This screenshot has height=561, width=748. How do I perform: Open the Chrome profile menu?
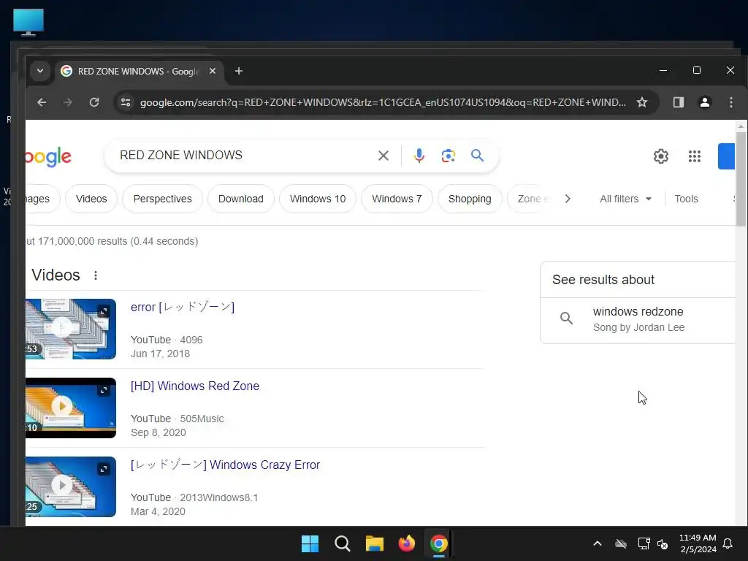point(705,102)
